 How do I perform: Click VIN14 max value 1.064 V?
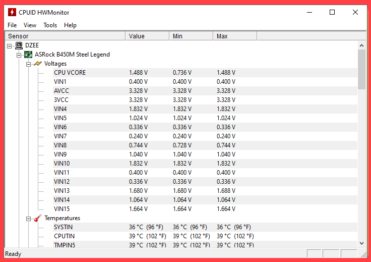226,200
